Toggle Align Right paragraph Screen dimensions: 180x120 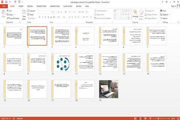(x=75, y=17)
